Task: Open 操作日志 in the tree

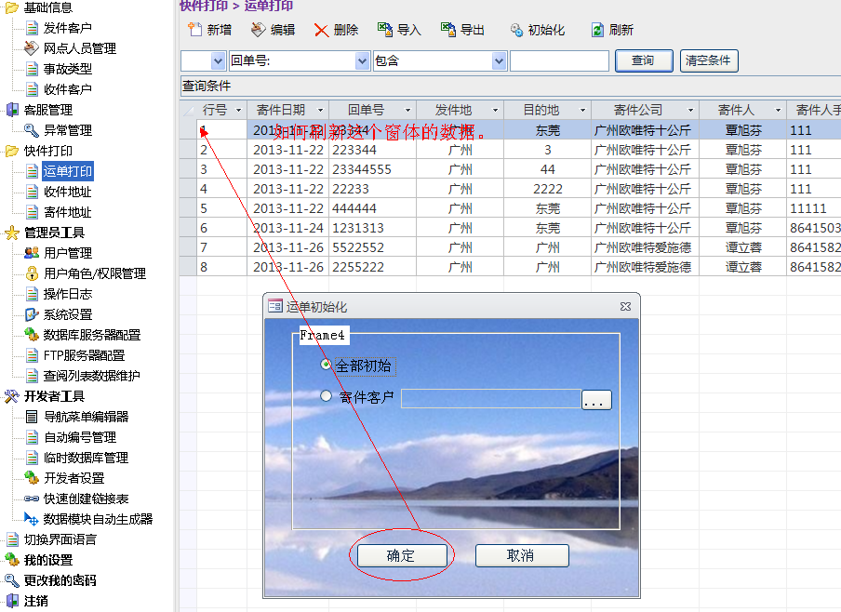Action: pyautogui.click(x=68, y=294)
